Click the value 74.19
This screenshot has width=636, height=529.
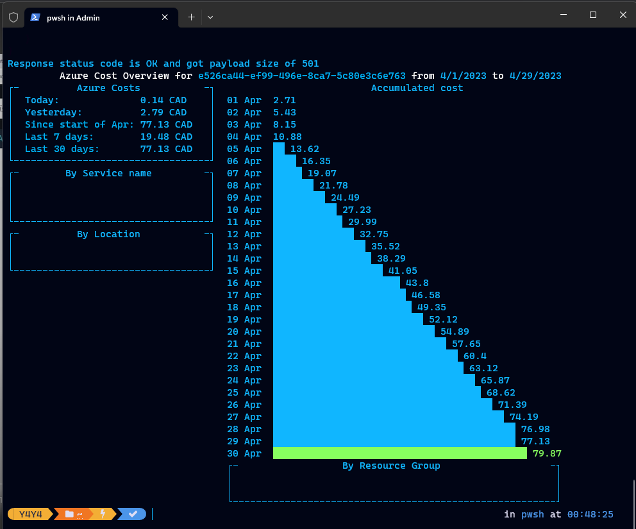(524, 417)
